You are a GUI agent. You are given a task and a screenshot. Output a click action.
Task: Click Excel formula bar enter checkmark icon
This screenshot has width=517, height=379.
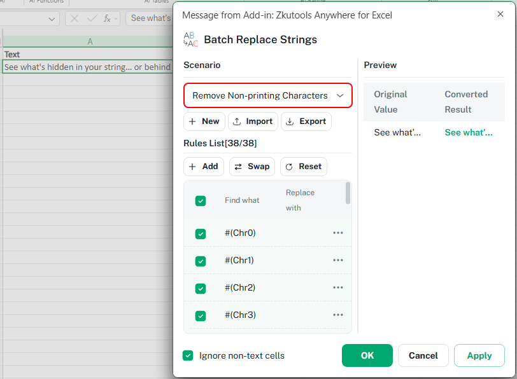92,18
